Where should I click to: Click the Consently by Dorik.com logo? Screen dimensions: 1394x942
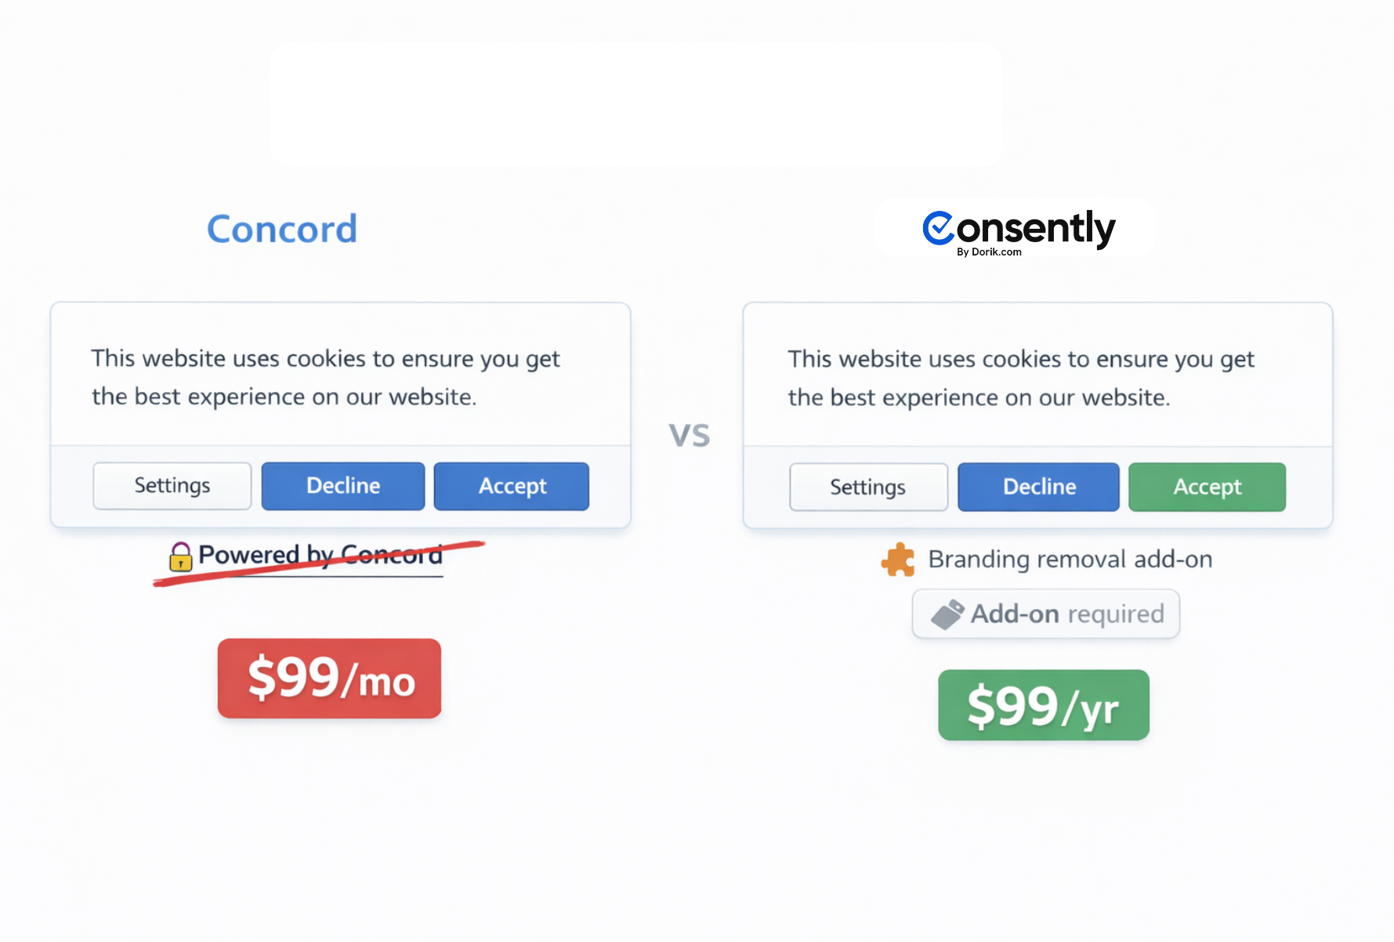tap(1019, 230)
